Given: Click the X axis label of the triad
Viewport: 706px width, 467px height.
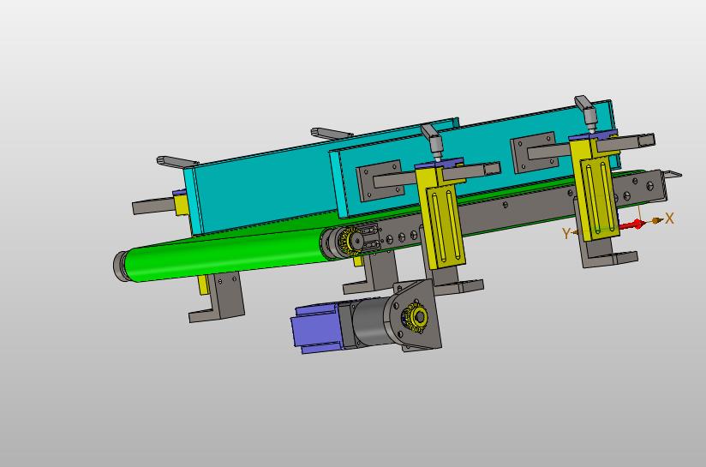Looking at the screenshot, I should [x=669, y=219].
